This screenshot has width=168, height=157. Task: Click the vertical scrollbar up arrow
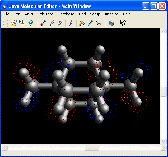pyautogui.click(x=163, y=31)
